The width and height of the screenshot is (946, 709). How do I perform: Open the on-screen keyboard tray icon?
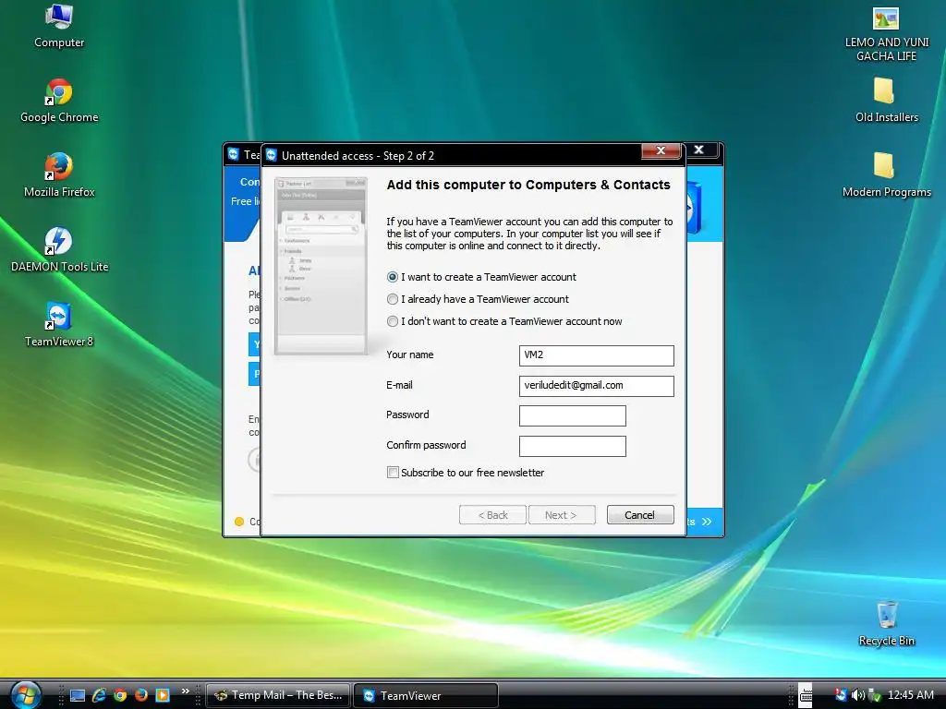click(806, 695)
